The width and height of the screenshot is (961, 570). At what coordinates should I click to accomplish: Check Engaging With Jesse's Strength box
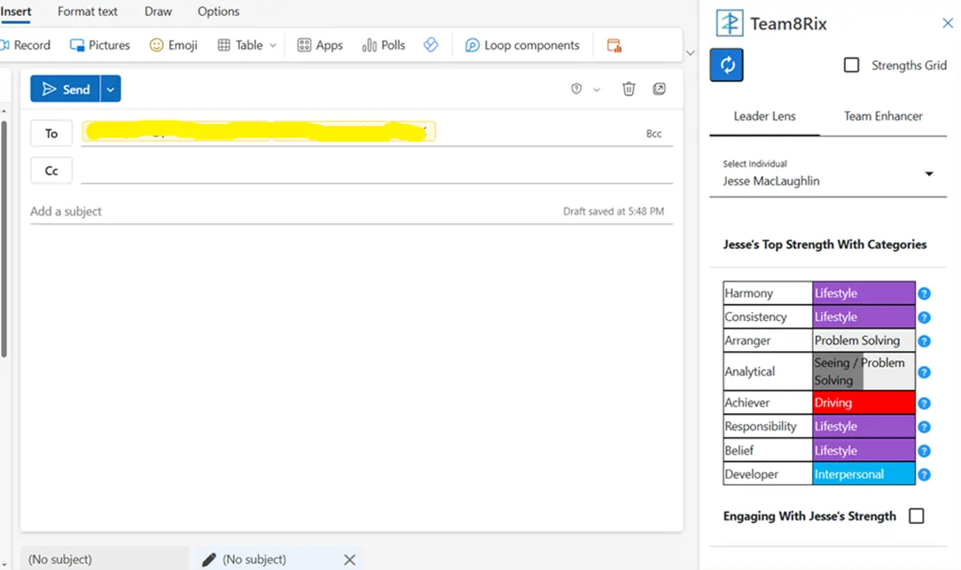[917, 516]
